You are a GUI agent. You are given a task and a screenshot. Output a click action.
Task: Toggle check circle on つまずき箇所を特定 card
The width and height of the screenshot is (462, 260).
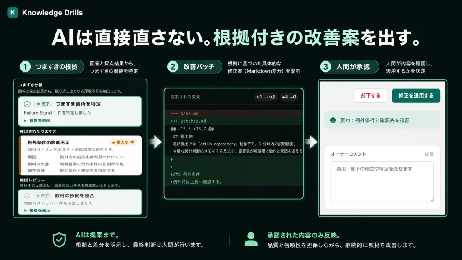pos(27,104)
